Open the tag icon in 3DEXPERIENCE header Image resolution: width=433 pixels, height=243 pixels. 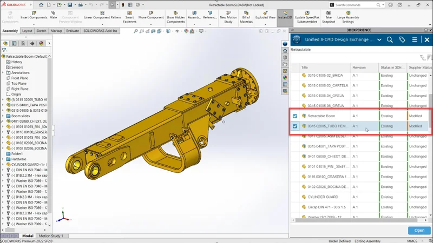click(x=402, y=39)
